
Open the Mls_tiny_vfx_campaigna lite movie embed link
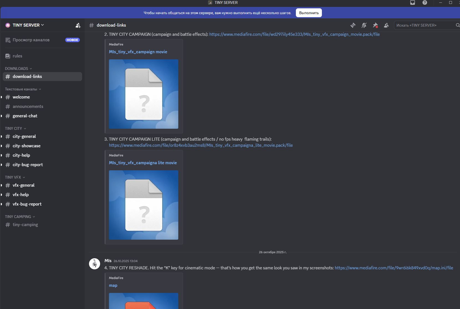pos(143,163)
